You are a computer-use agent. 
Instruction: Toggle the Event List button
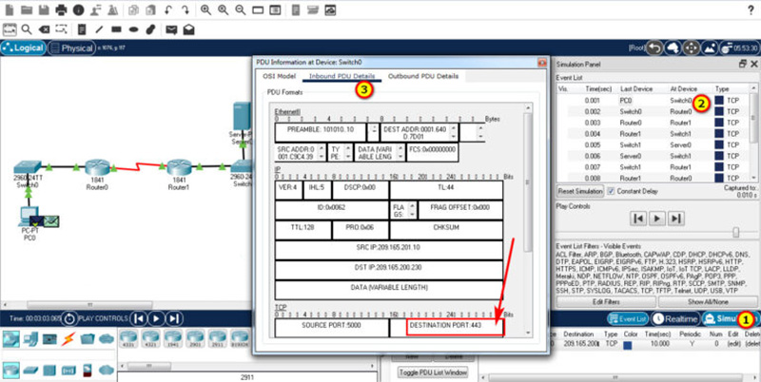tap(628, 318)
